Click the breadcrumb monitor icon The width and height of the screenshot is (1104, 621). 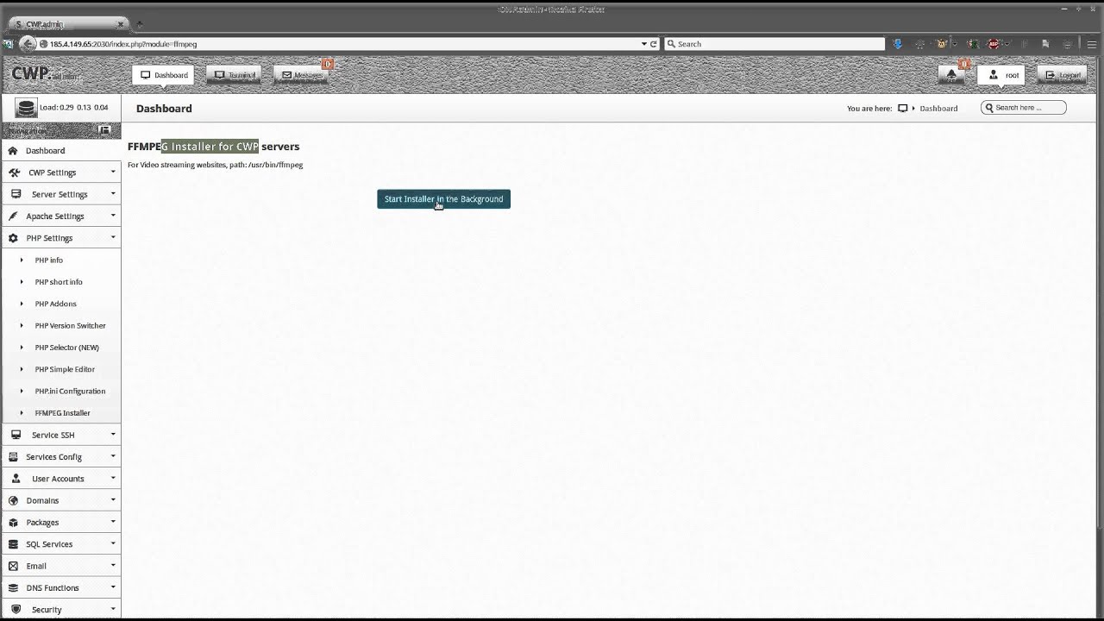903,109
